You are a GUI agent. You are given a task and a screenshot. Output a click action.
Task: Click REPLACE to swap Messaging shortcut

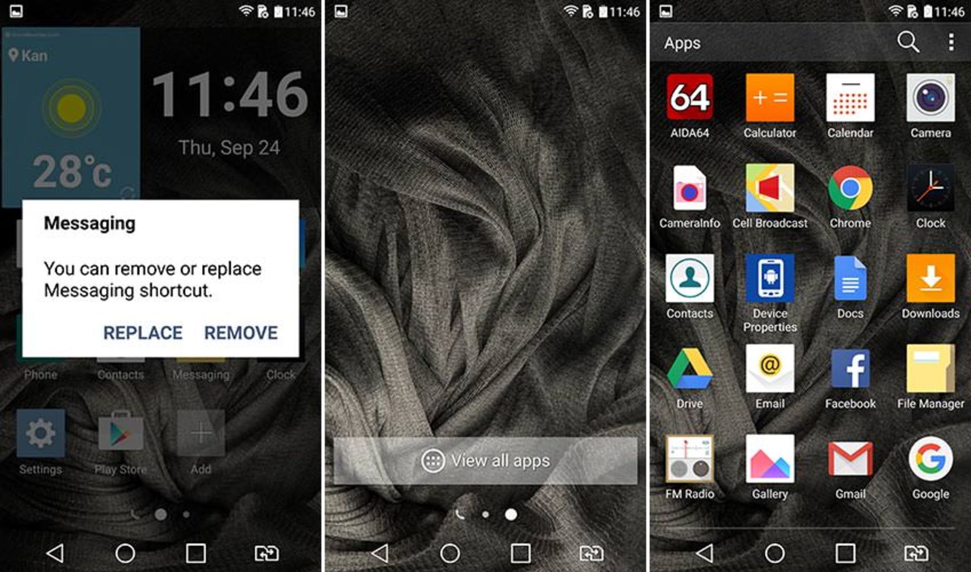141,334
